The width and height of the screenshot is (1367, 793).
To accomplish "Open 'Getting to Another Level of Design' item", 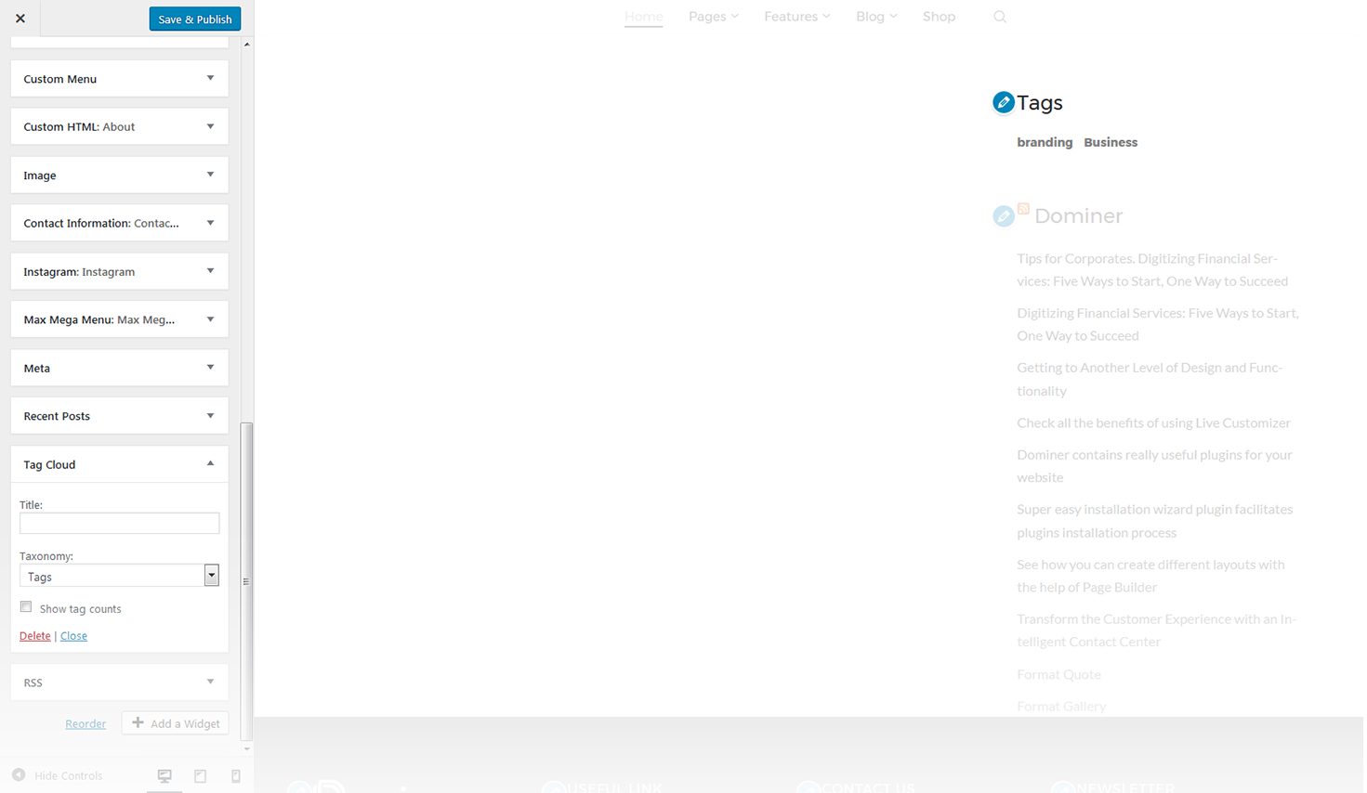I will click(x=1150, y=379).
